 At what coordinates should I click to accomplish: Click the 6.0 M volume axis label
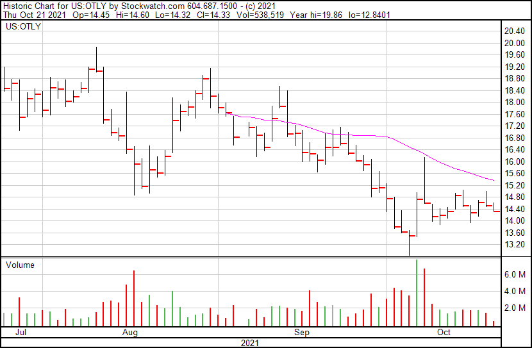point(515,274)
